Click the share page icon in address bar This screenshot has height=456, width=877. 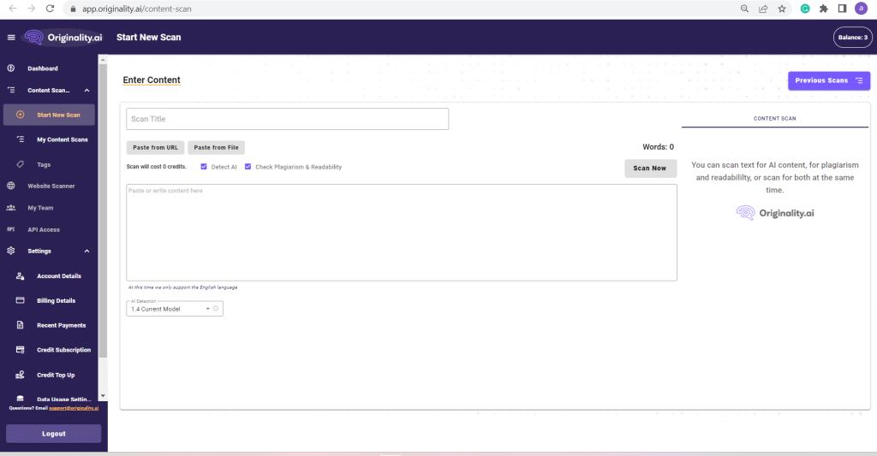(x=763, y=9)
